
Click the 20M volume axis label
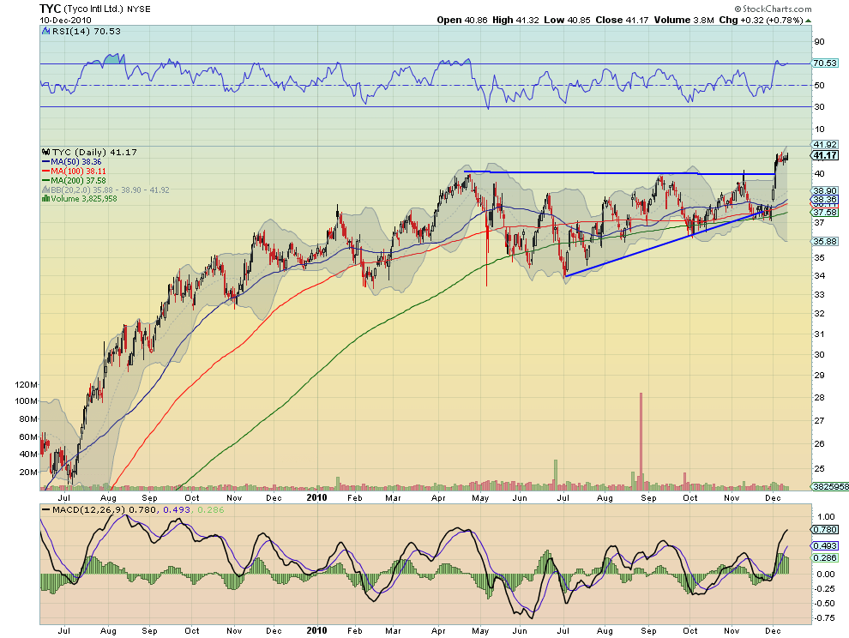tap(28, 472)
